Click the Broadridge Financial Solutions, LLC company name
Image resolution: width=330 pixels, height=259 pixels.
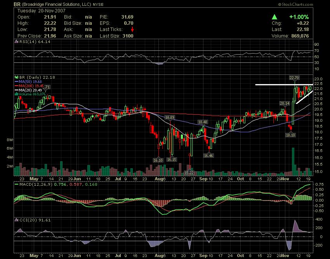[x=57, y=4]
